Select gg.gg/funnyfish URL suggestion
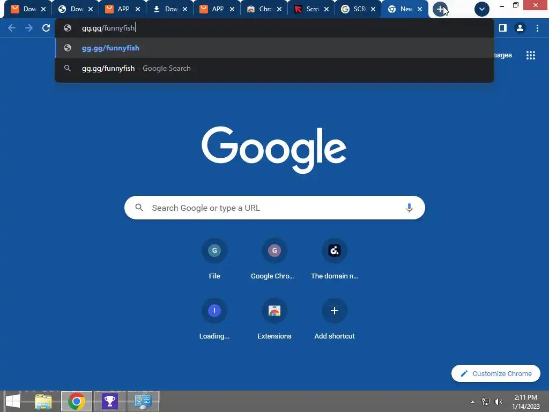 [274, 48]
